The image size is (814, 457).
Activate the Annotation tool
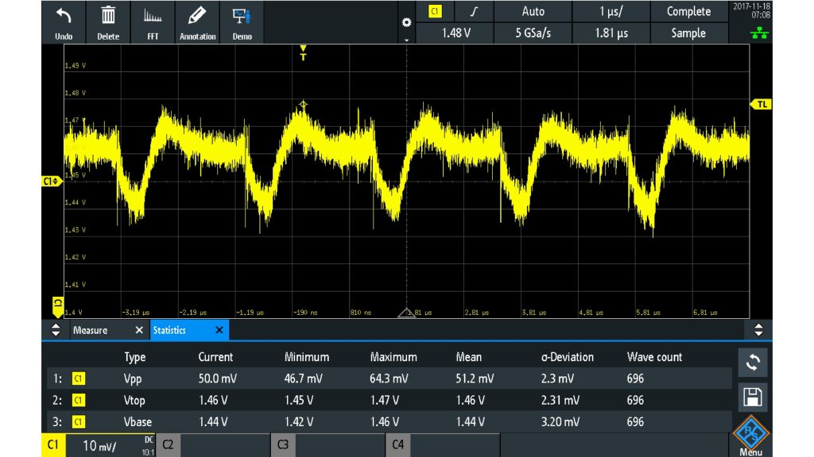point(197,21)
